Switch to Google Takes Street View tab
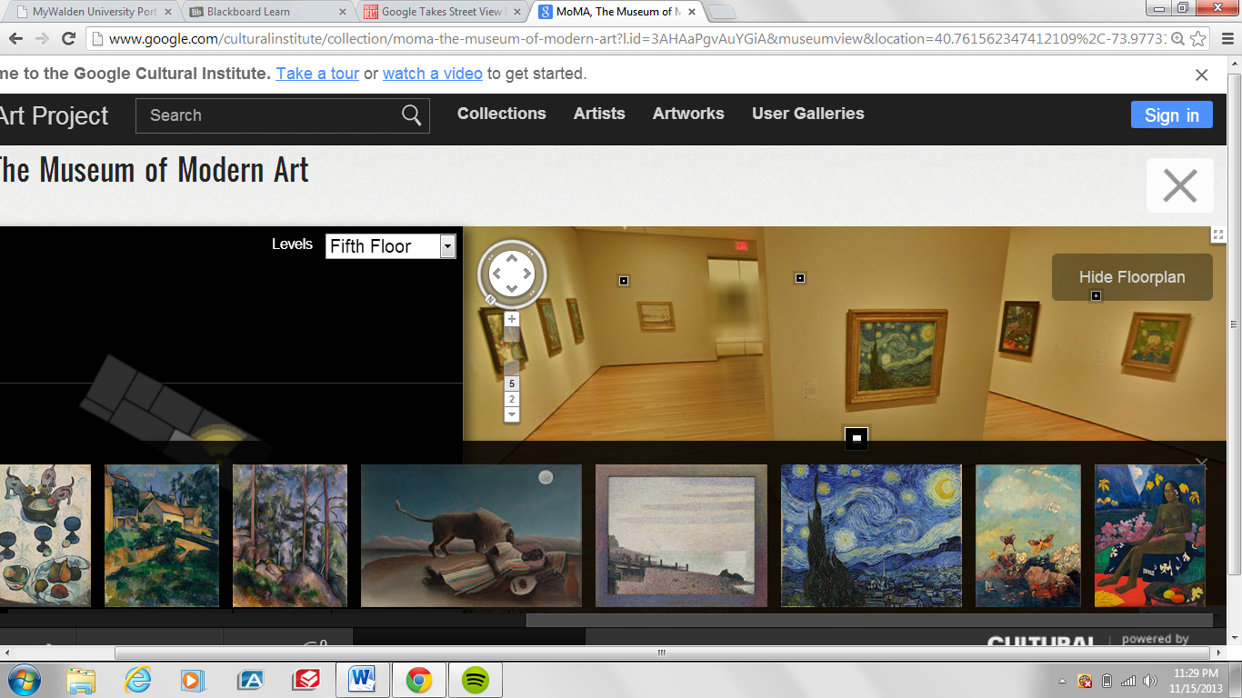 [x=443, y=12]
